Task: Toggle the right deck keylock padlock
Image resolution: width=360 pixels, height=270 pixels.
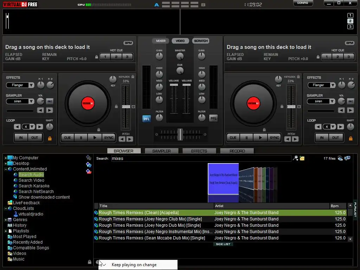Action: 298,77
